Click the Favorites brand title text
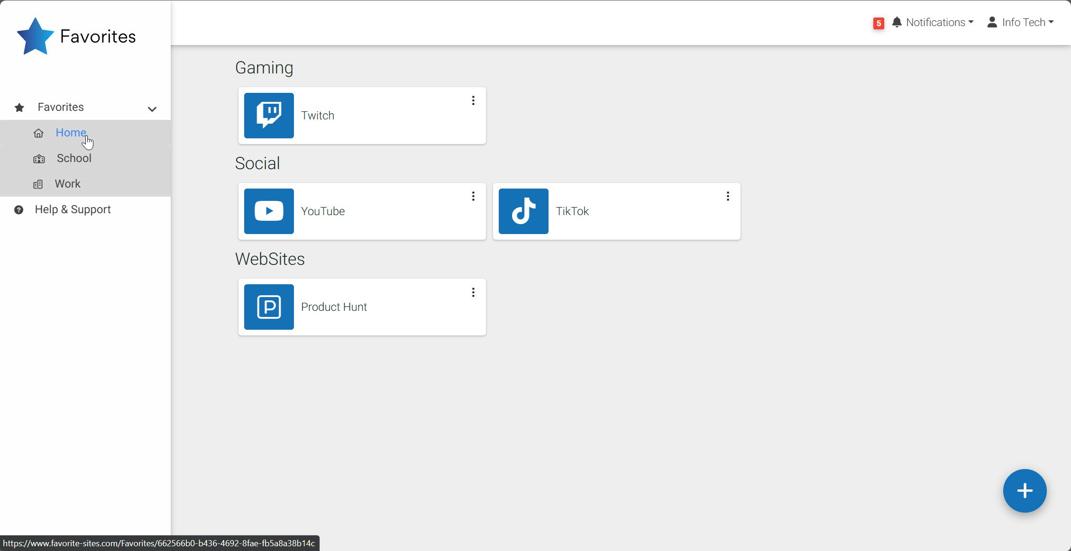This screenshot has width=1071, height=551. [98, 36]
